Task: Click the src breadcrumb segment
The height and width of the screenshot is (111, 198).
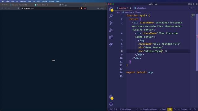Action: coord(118,12)
